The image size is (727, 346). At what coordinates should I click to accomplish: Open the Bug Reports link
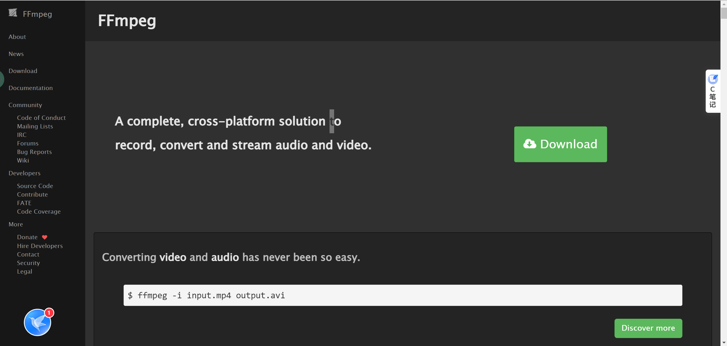[34, 152]
